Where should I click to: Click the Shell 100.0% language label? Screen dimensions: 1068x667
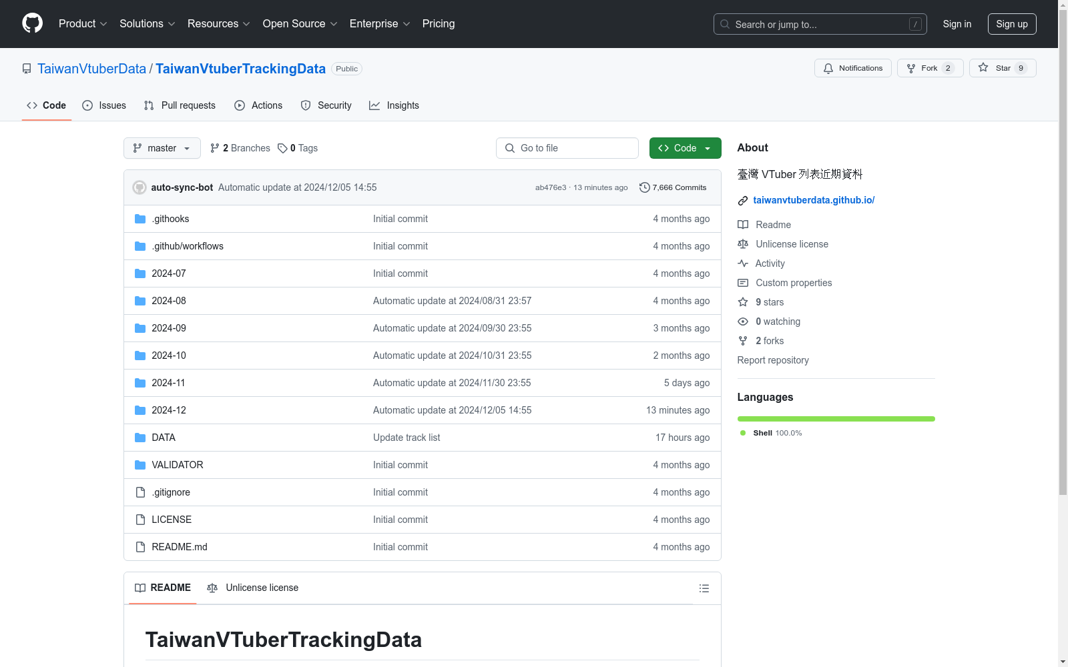(772, 433)
